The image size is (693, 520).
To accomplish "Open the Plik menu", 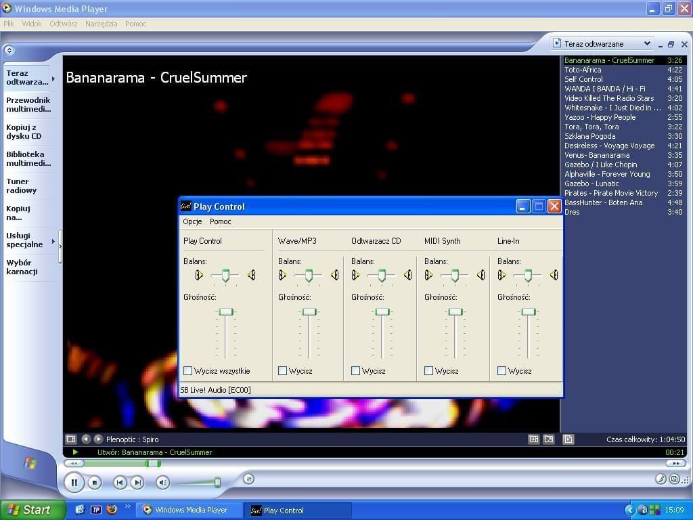I will click(9, 24).
